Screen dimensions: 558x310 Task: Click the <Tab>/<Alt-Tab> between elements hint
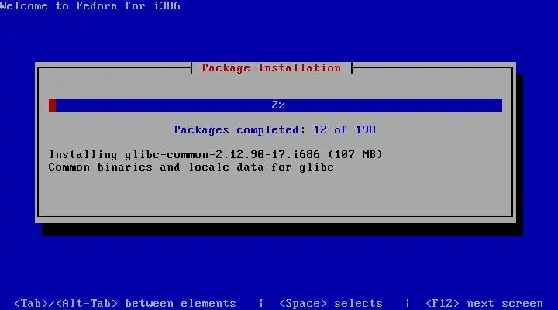pyautogui.click(x=125, y=303)
